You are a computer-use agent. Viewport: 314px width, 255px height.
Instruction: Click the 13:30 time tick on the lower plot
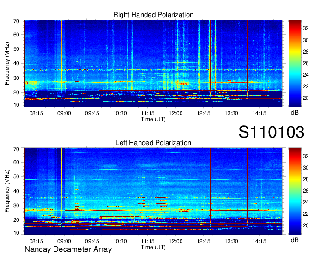click(231, 241)
